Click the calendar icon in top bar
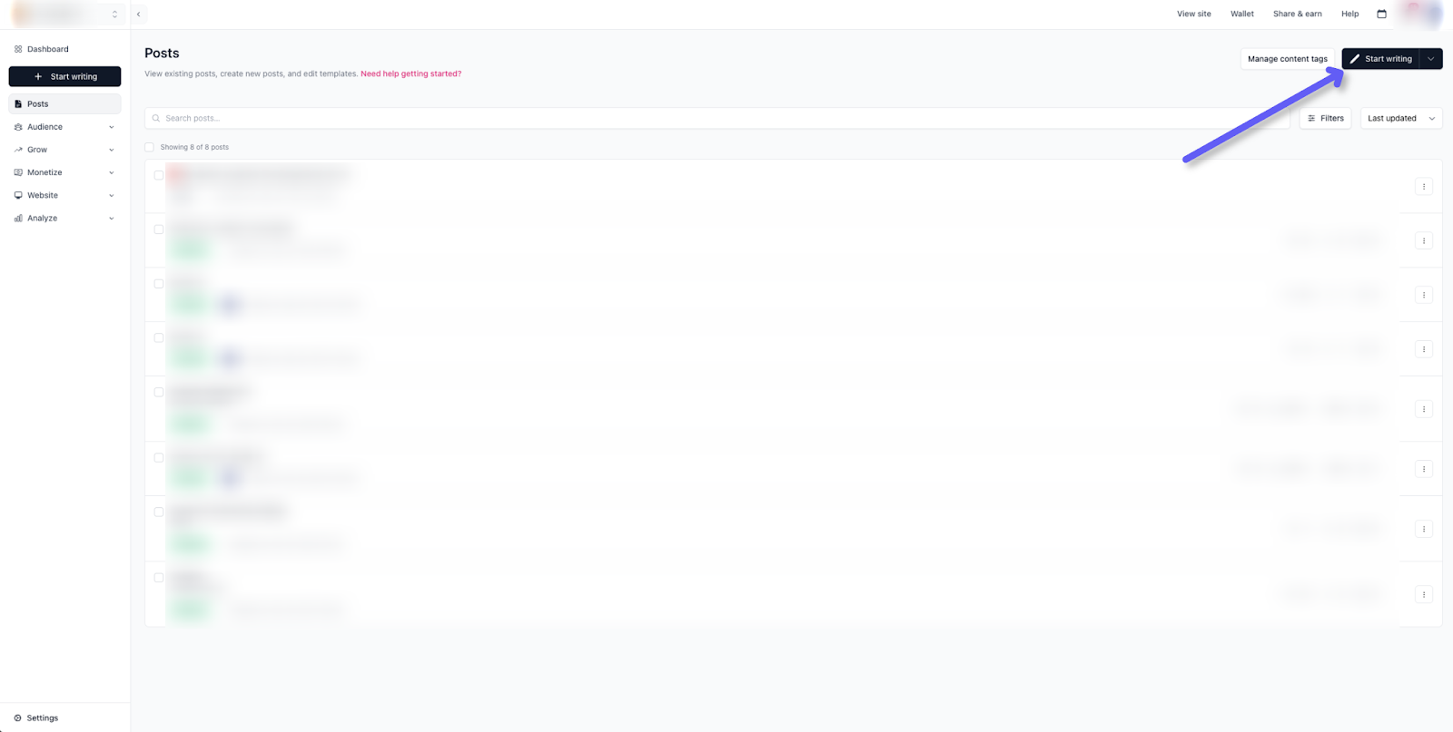1453x732 pixels. pos(1381,14)
